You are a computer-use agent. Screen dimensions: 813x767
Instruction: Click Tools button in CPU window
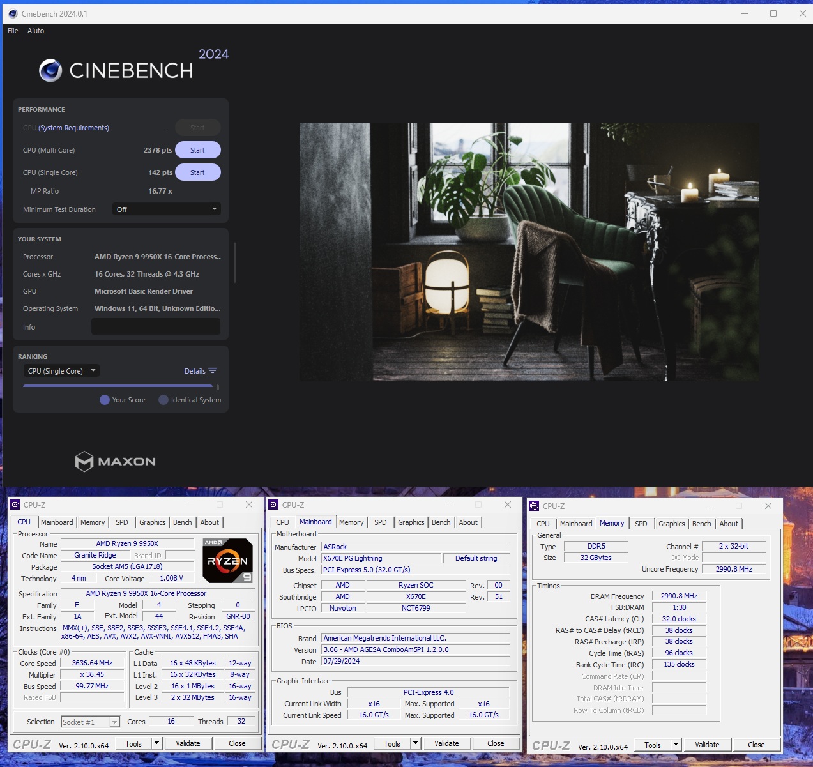[x=133, y=743]
